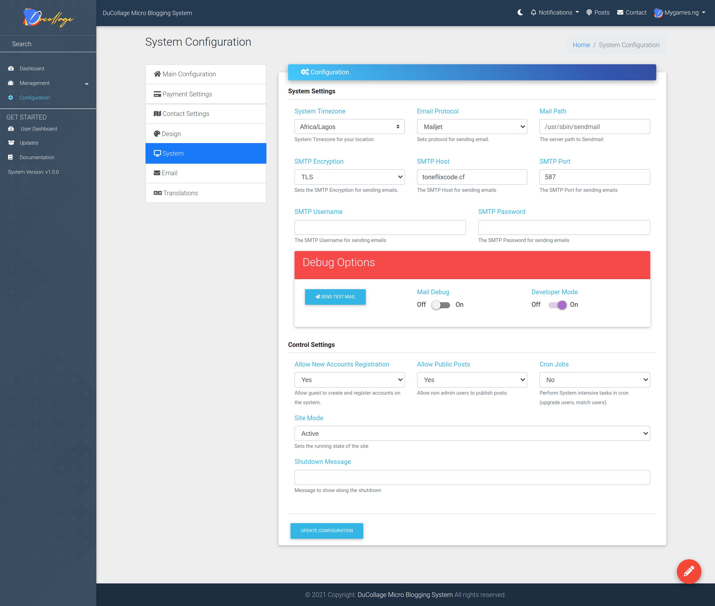Click the Send Test Mail button

click(x=335, y=297)
